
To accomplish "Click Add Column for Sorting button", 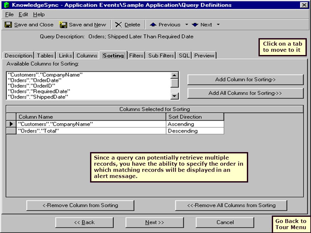I will (246, 80).
